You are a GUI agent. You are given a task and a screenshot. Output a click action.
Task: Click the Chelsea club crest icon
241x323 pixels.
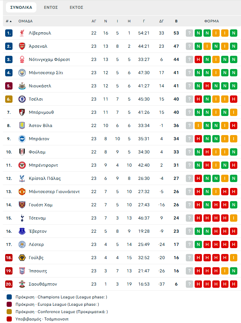tap(22, 99)
